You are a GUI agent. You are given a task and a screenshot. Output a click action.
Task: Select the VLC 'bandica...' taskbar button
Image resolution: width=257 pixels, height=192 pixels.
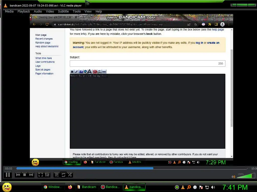pos(134,187)
